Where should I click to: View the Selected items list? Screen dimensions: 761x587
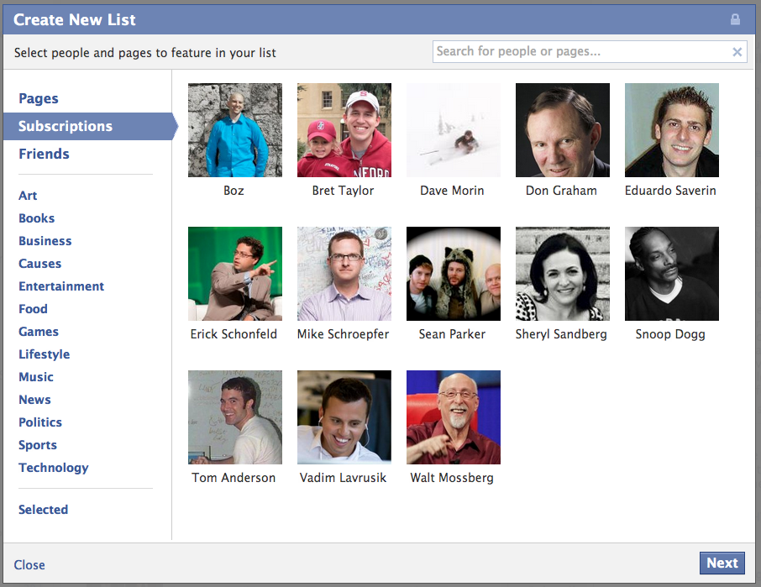click(x=43, y=510)
